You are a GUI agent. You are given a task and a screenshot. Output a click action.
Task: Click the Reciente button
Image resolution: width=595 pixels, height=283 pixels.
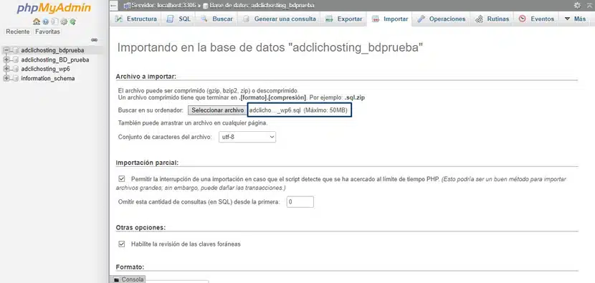(18, 32)
